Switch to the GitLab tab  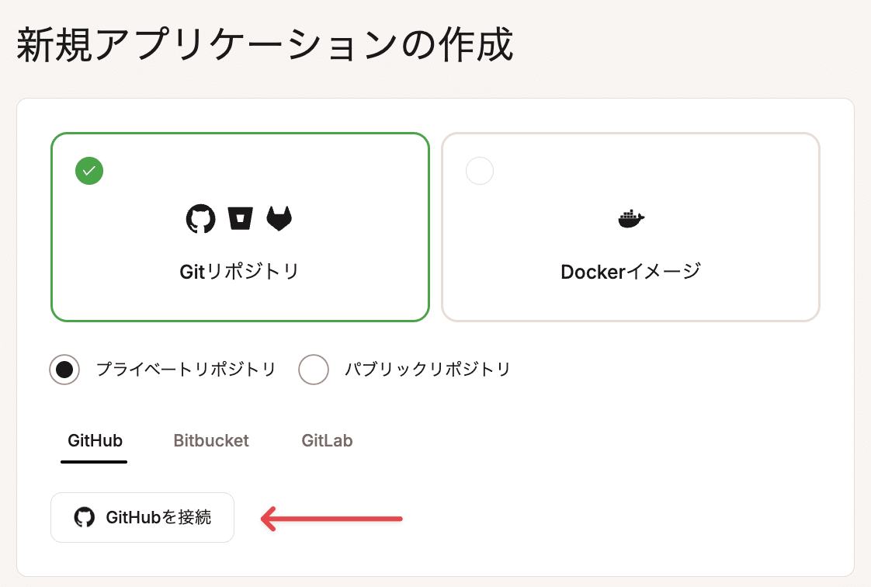click(x=327, y=440)
